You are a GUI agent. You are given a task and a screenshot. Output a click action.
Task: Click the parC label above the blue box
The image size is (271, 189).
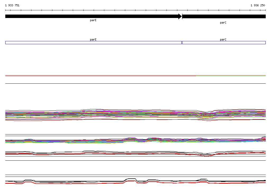[x=223, y=39]
